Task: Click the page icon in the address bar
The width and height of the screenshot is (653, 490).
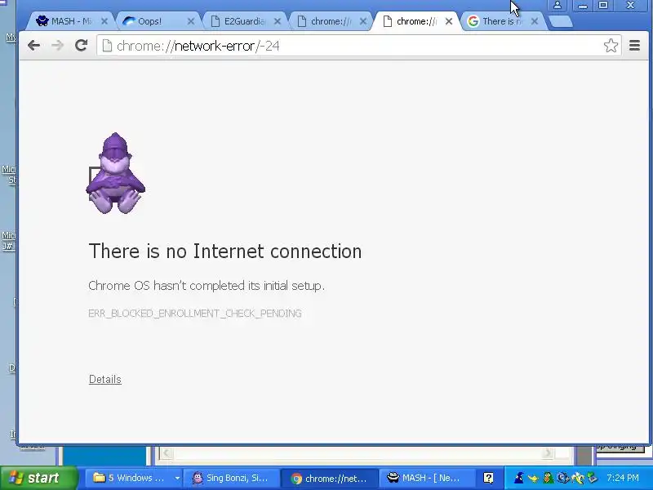Action: [x=107, y=46]
